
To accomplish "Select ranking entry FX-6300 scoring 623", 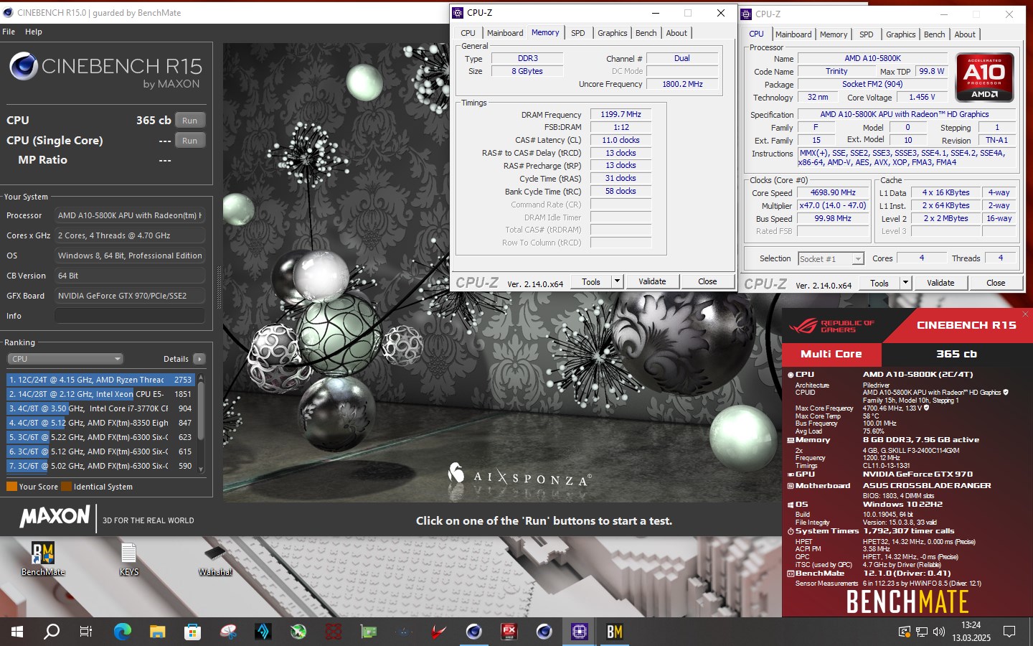I will 101,437.
